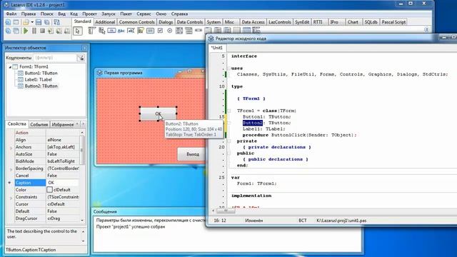Select Button1: TButton in component tree
457x257 pixels.
(x=41, y=73)
